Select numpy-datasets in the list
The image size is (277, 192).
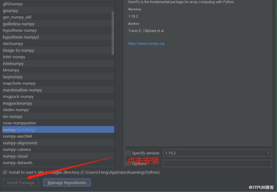(x=58, y=163)
